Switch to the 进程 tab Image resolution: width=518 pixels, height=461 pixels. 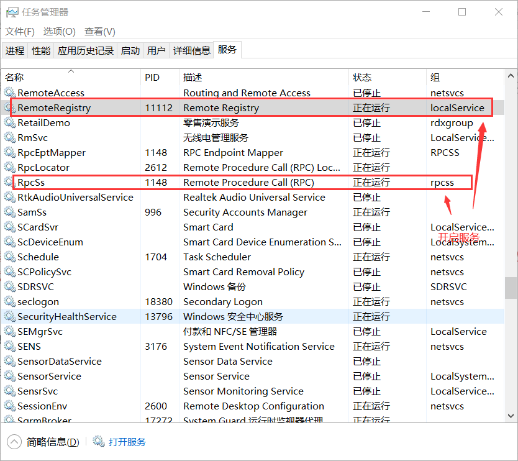pos(15,50)
